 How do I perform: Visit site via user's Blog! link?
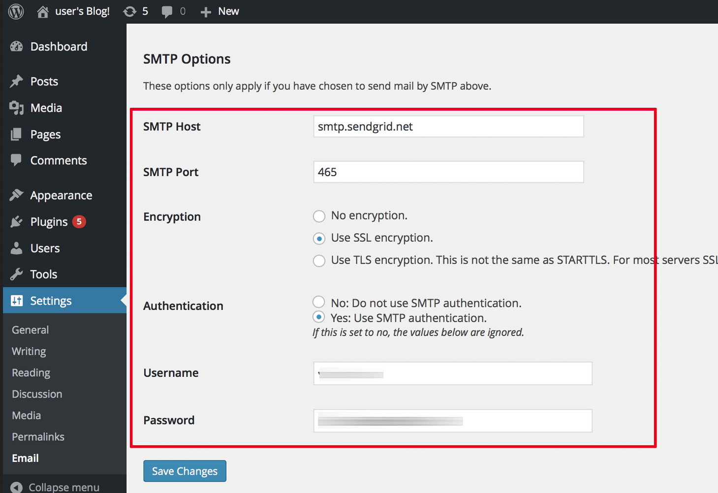tap(82, 11)
